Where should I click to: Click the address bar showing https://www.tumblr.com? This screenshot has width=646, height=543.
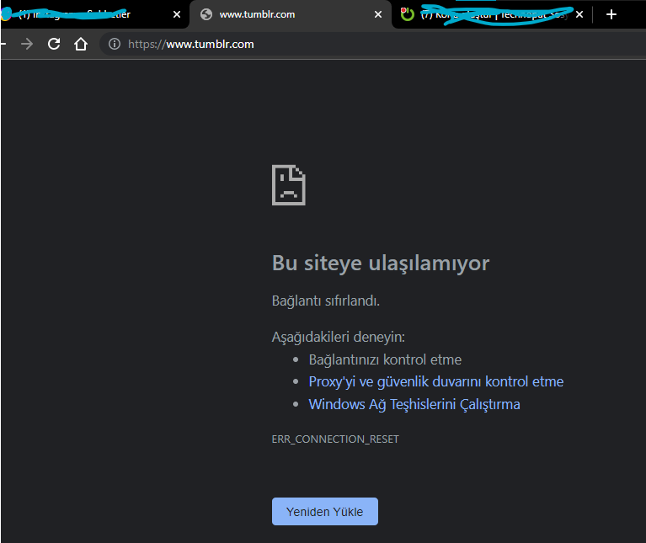click(371, 44)
